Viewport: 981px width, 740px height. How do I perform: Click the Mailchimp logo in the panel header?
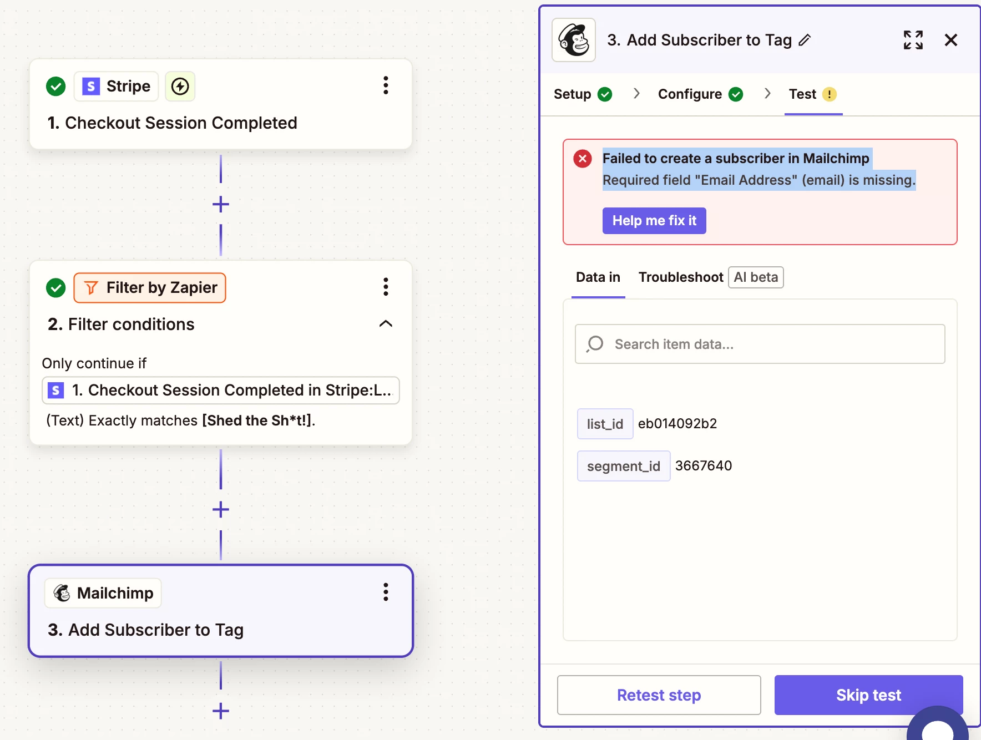(574, 40)
